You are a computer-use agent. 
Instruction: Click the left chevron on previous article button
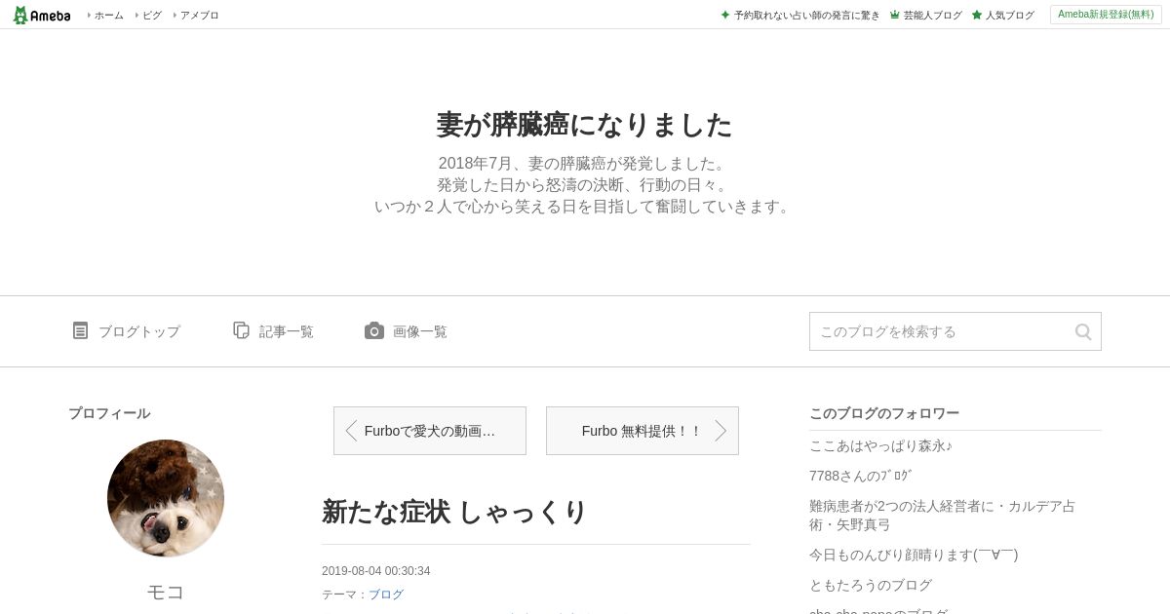click(351, 431)
